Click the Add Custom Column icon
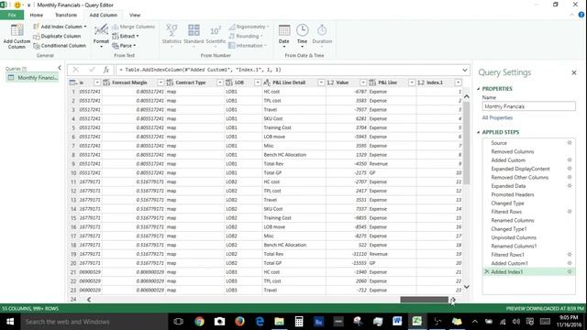The width and height of the screenshot is (587, 330). 17,31
